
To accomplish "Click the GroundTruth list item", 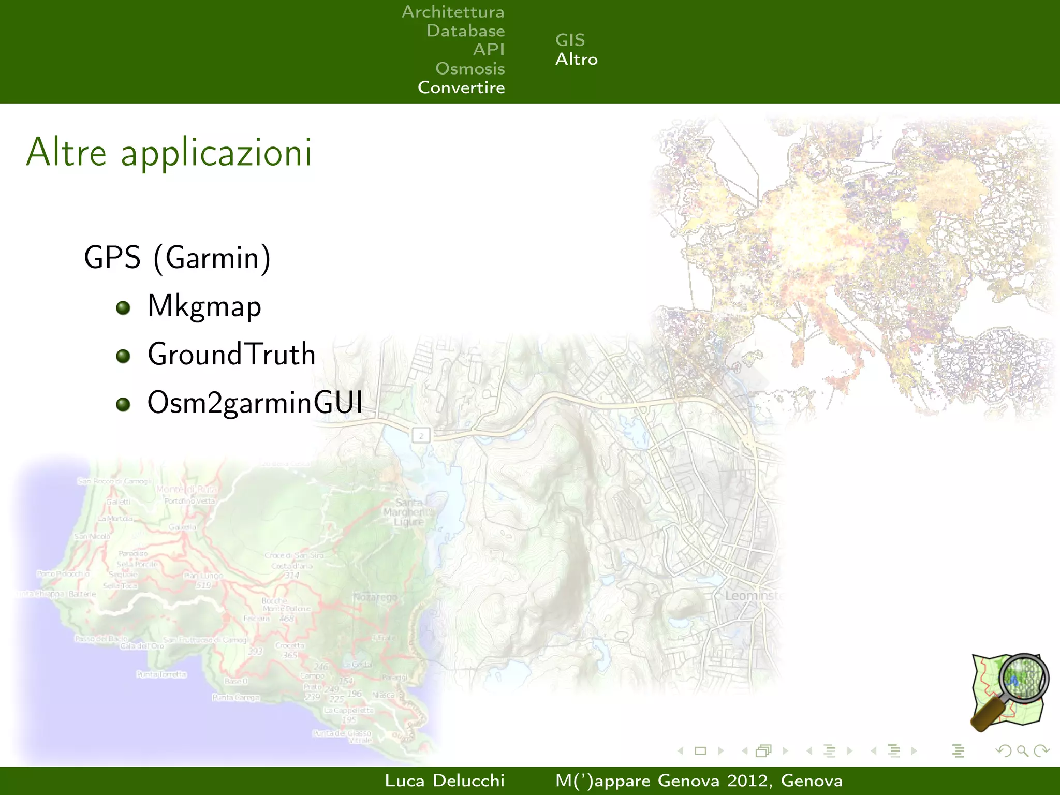I will pos(231,354).
